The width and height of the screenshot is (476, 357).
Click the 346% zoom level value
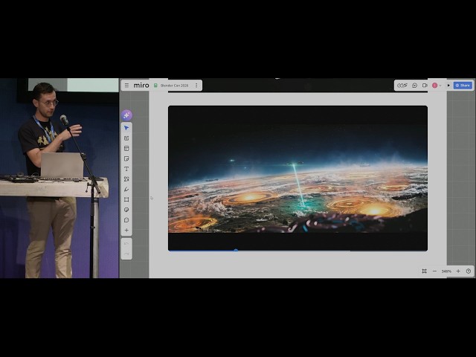(x=446, y=271)
